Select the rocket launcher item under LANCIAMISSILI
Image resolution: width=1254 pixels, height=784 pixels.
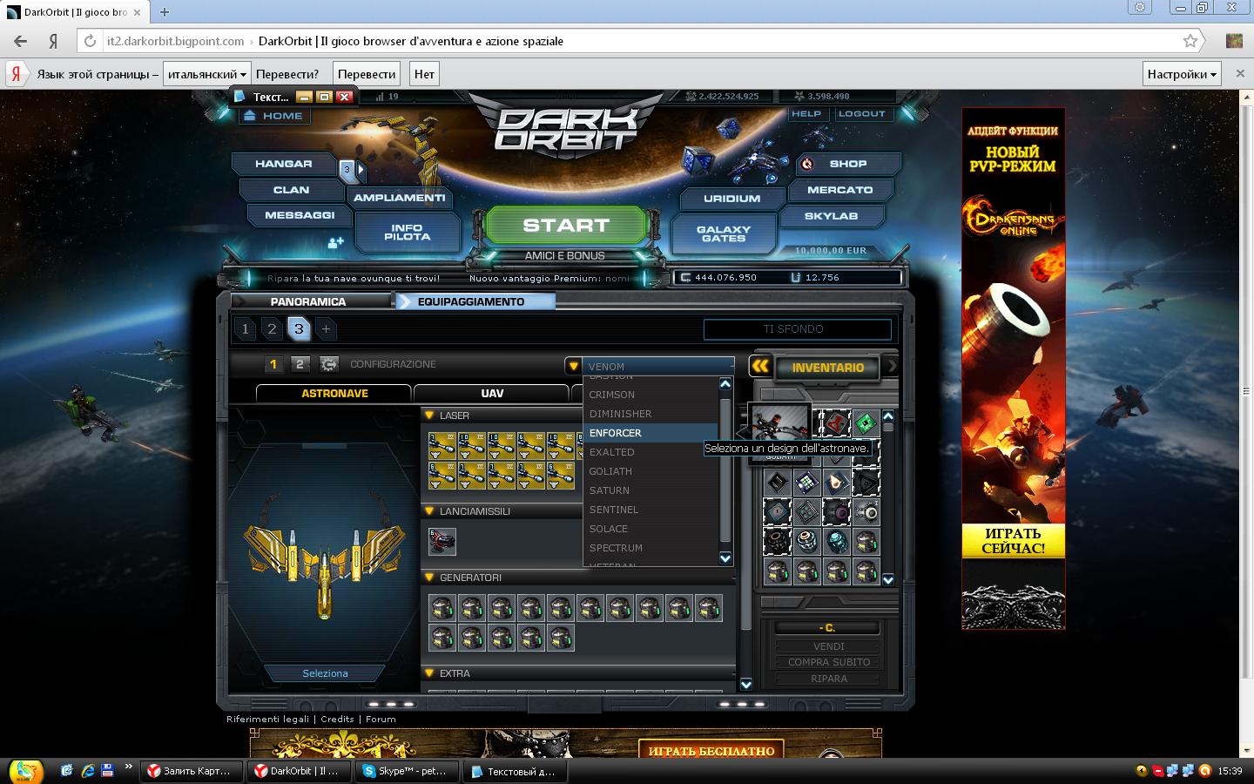click(x=442, y=541)
